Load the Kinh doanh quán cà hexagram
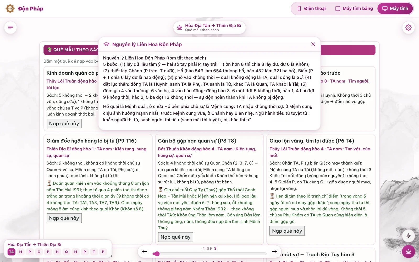Screen dimensions: 419x262 pos(64,124)
